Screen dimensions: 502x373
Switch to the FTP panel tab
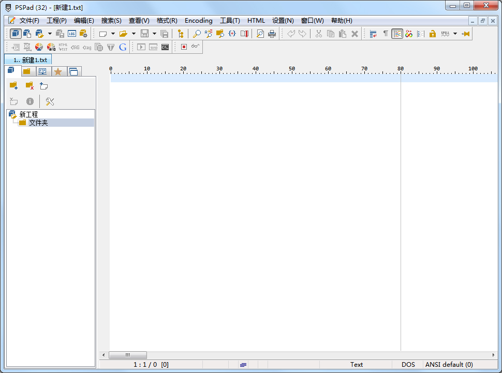[x=42, y=71]
